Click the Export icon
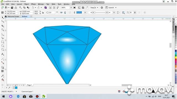 click(x=54, y=8)
